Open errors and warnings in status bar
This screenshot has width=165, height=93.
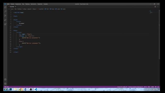click(7, 87)
